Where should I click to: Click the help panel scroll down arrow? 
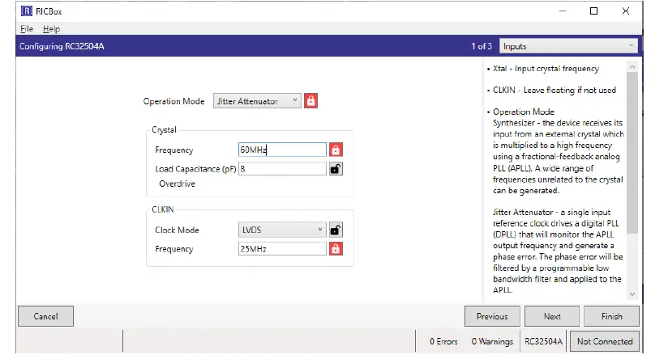point(632,294)
